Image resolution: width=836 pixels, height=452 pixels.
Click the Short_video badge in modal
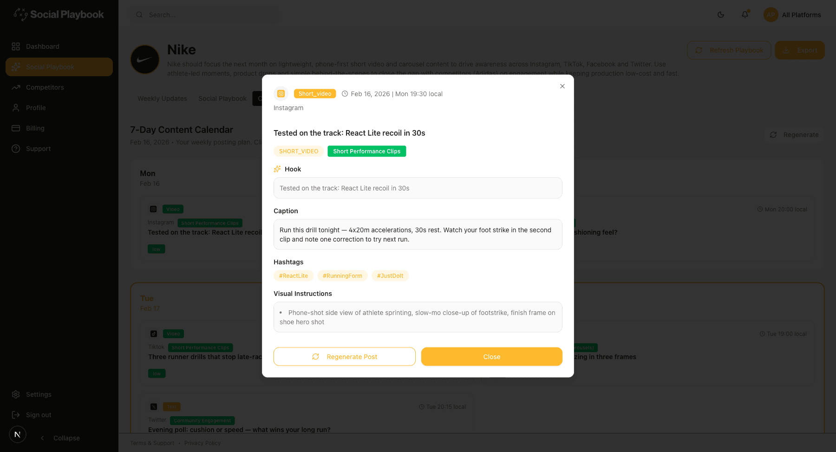(315, 94)
